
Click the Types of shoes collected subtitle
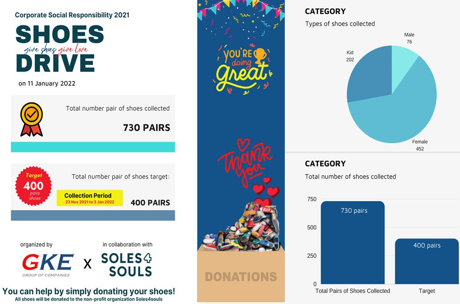(340, 24)
